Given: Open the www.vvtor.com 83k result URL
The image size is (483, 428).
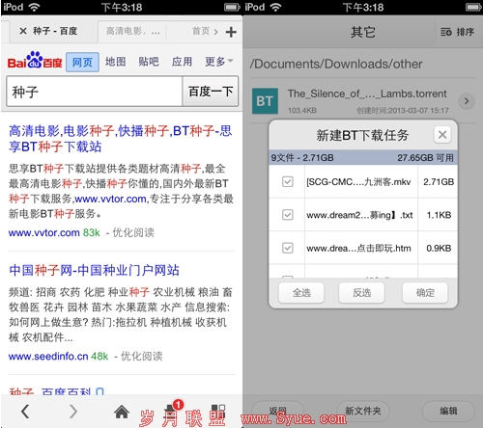Looking at the screenshot, I should click(54, 232).
